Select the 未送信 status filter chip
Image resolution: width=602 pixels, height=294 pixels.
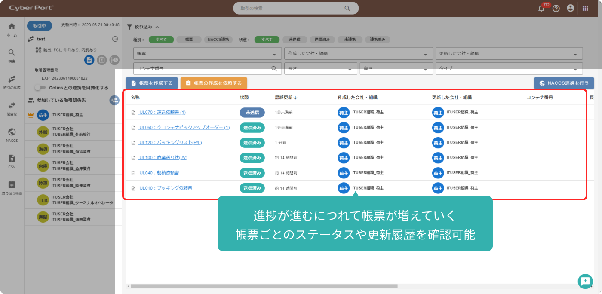(x=295, y=40)
